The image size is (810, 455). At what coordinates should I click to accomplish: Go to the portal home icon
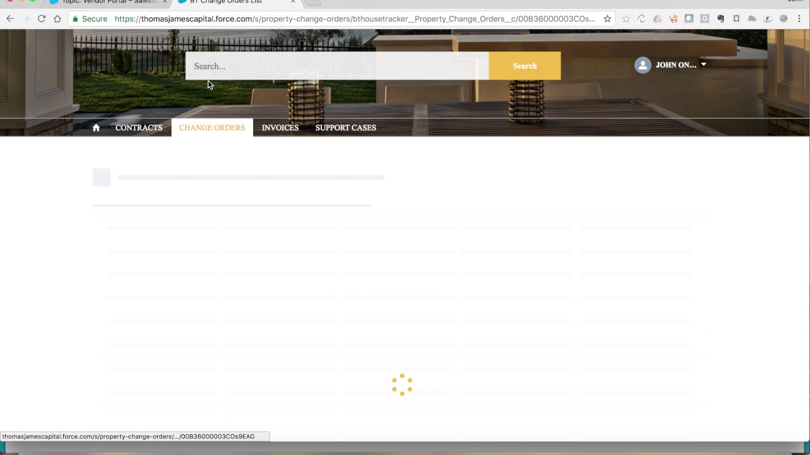point(96,128)
